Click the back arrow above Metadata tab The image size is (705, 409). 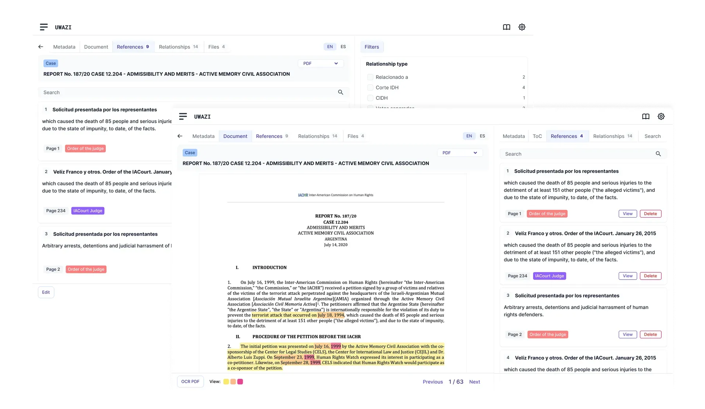(180, 136)
